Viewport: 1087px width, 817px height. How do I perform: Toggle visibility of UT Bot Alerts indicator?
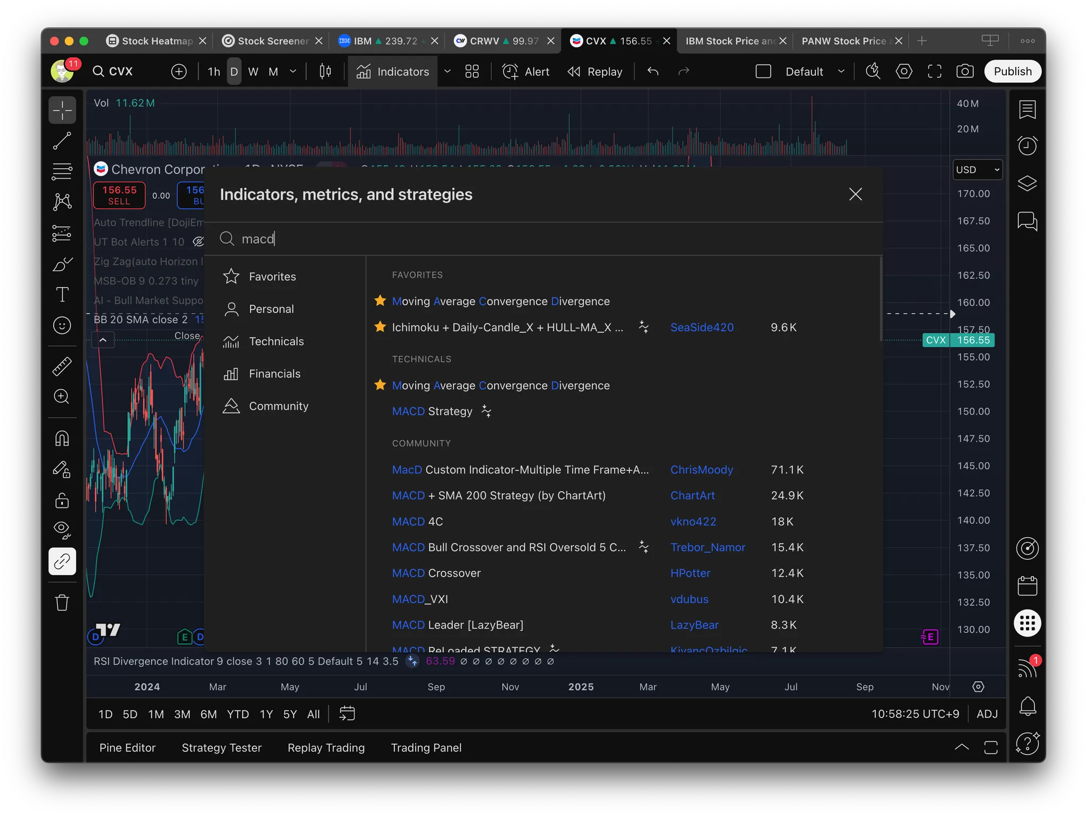point(198,242)
